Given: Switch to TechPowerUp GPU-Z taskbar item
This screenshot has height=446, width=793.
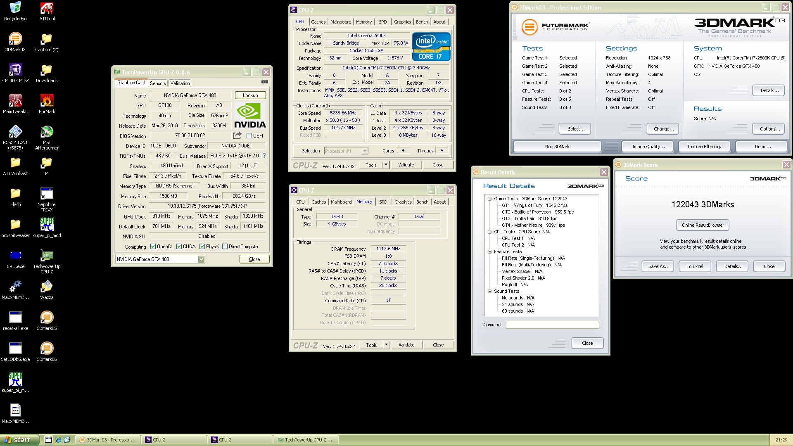Looking at the screenshot, I should pyautogui.click(x=306, y=440).
